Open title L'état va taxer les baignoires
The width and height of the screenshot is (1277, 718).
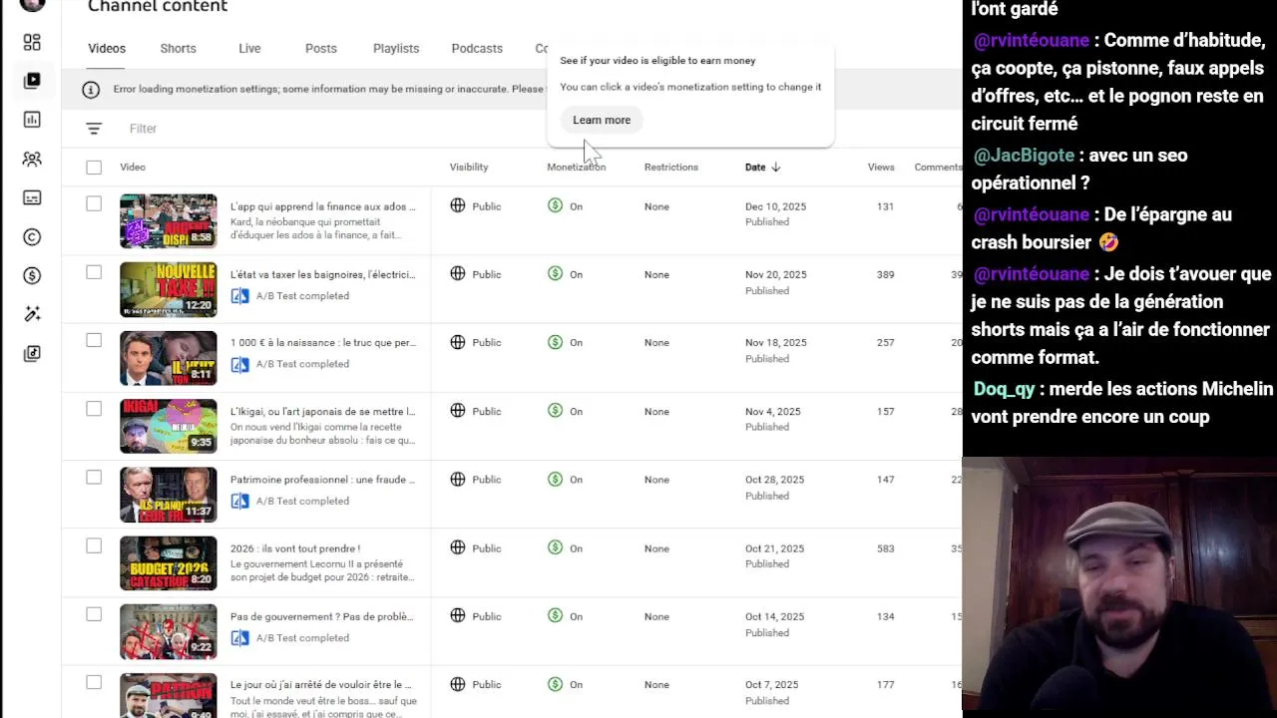pos(323,274)
